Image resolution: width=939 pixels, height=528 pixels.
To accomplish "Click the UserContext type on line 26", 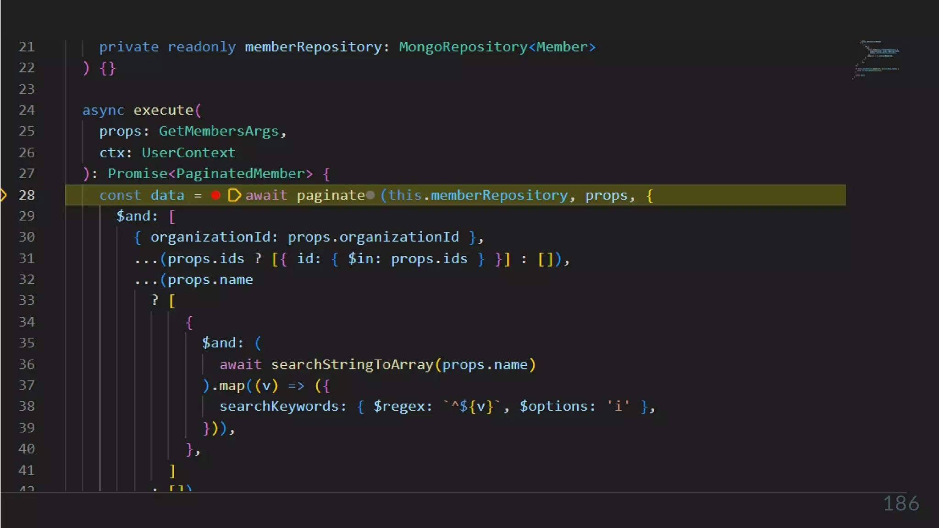I will pyautogui.click(x=188, y=153).
